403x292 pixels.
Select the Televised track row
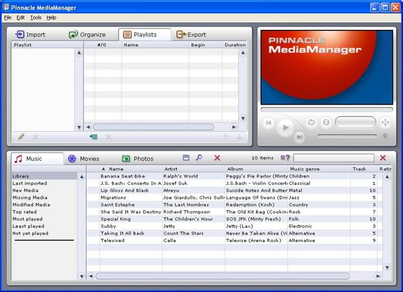point(234,241)
